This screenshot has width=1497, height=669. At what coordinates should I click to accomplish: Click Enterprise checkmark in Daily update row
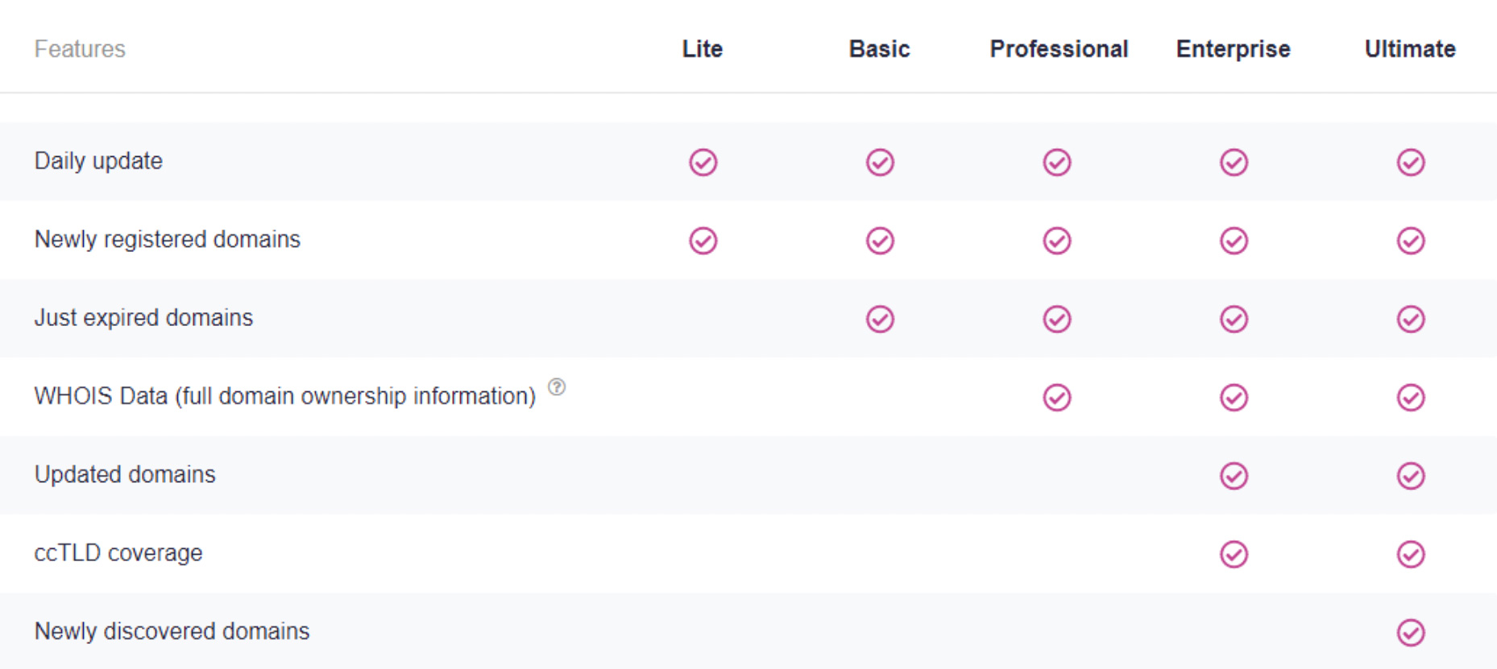pos(1234,163)
